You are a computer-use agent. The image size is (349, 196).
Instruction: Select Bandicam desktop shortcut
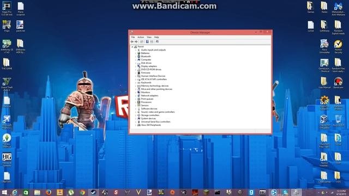[338, 83]
